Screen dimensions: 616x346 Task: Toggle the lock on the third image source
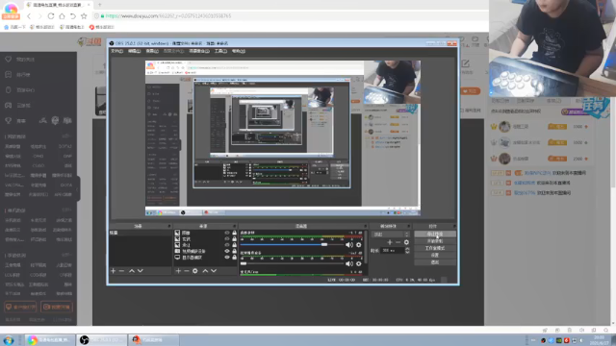234,245
